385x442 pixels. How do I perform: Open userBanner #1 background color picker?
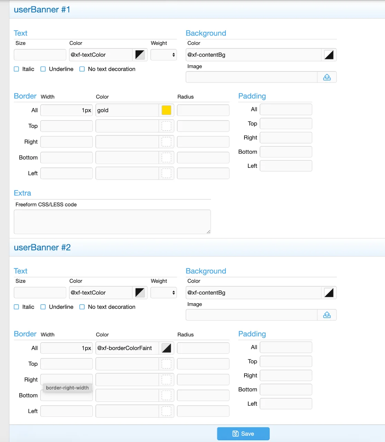pyautogui.click(x=329, y=55)
